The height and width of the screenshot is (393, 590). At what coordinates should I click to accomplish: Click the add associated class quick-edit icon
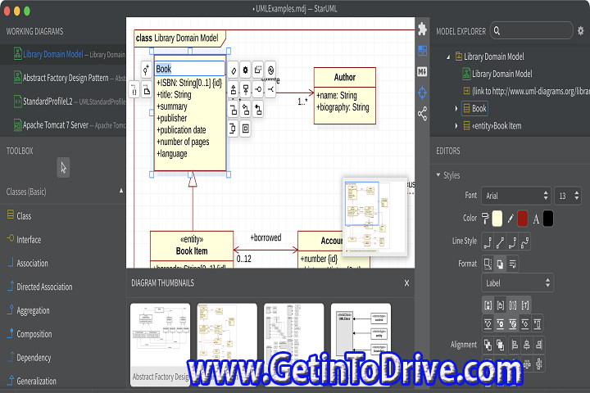[234, 110]
